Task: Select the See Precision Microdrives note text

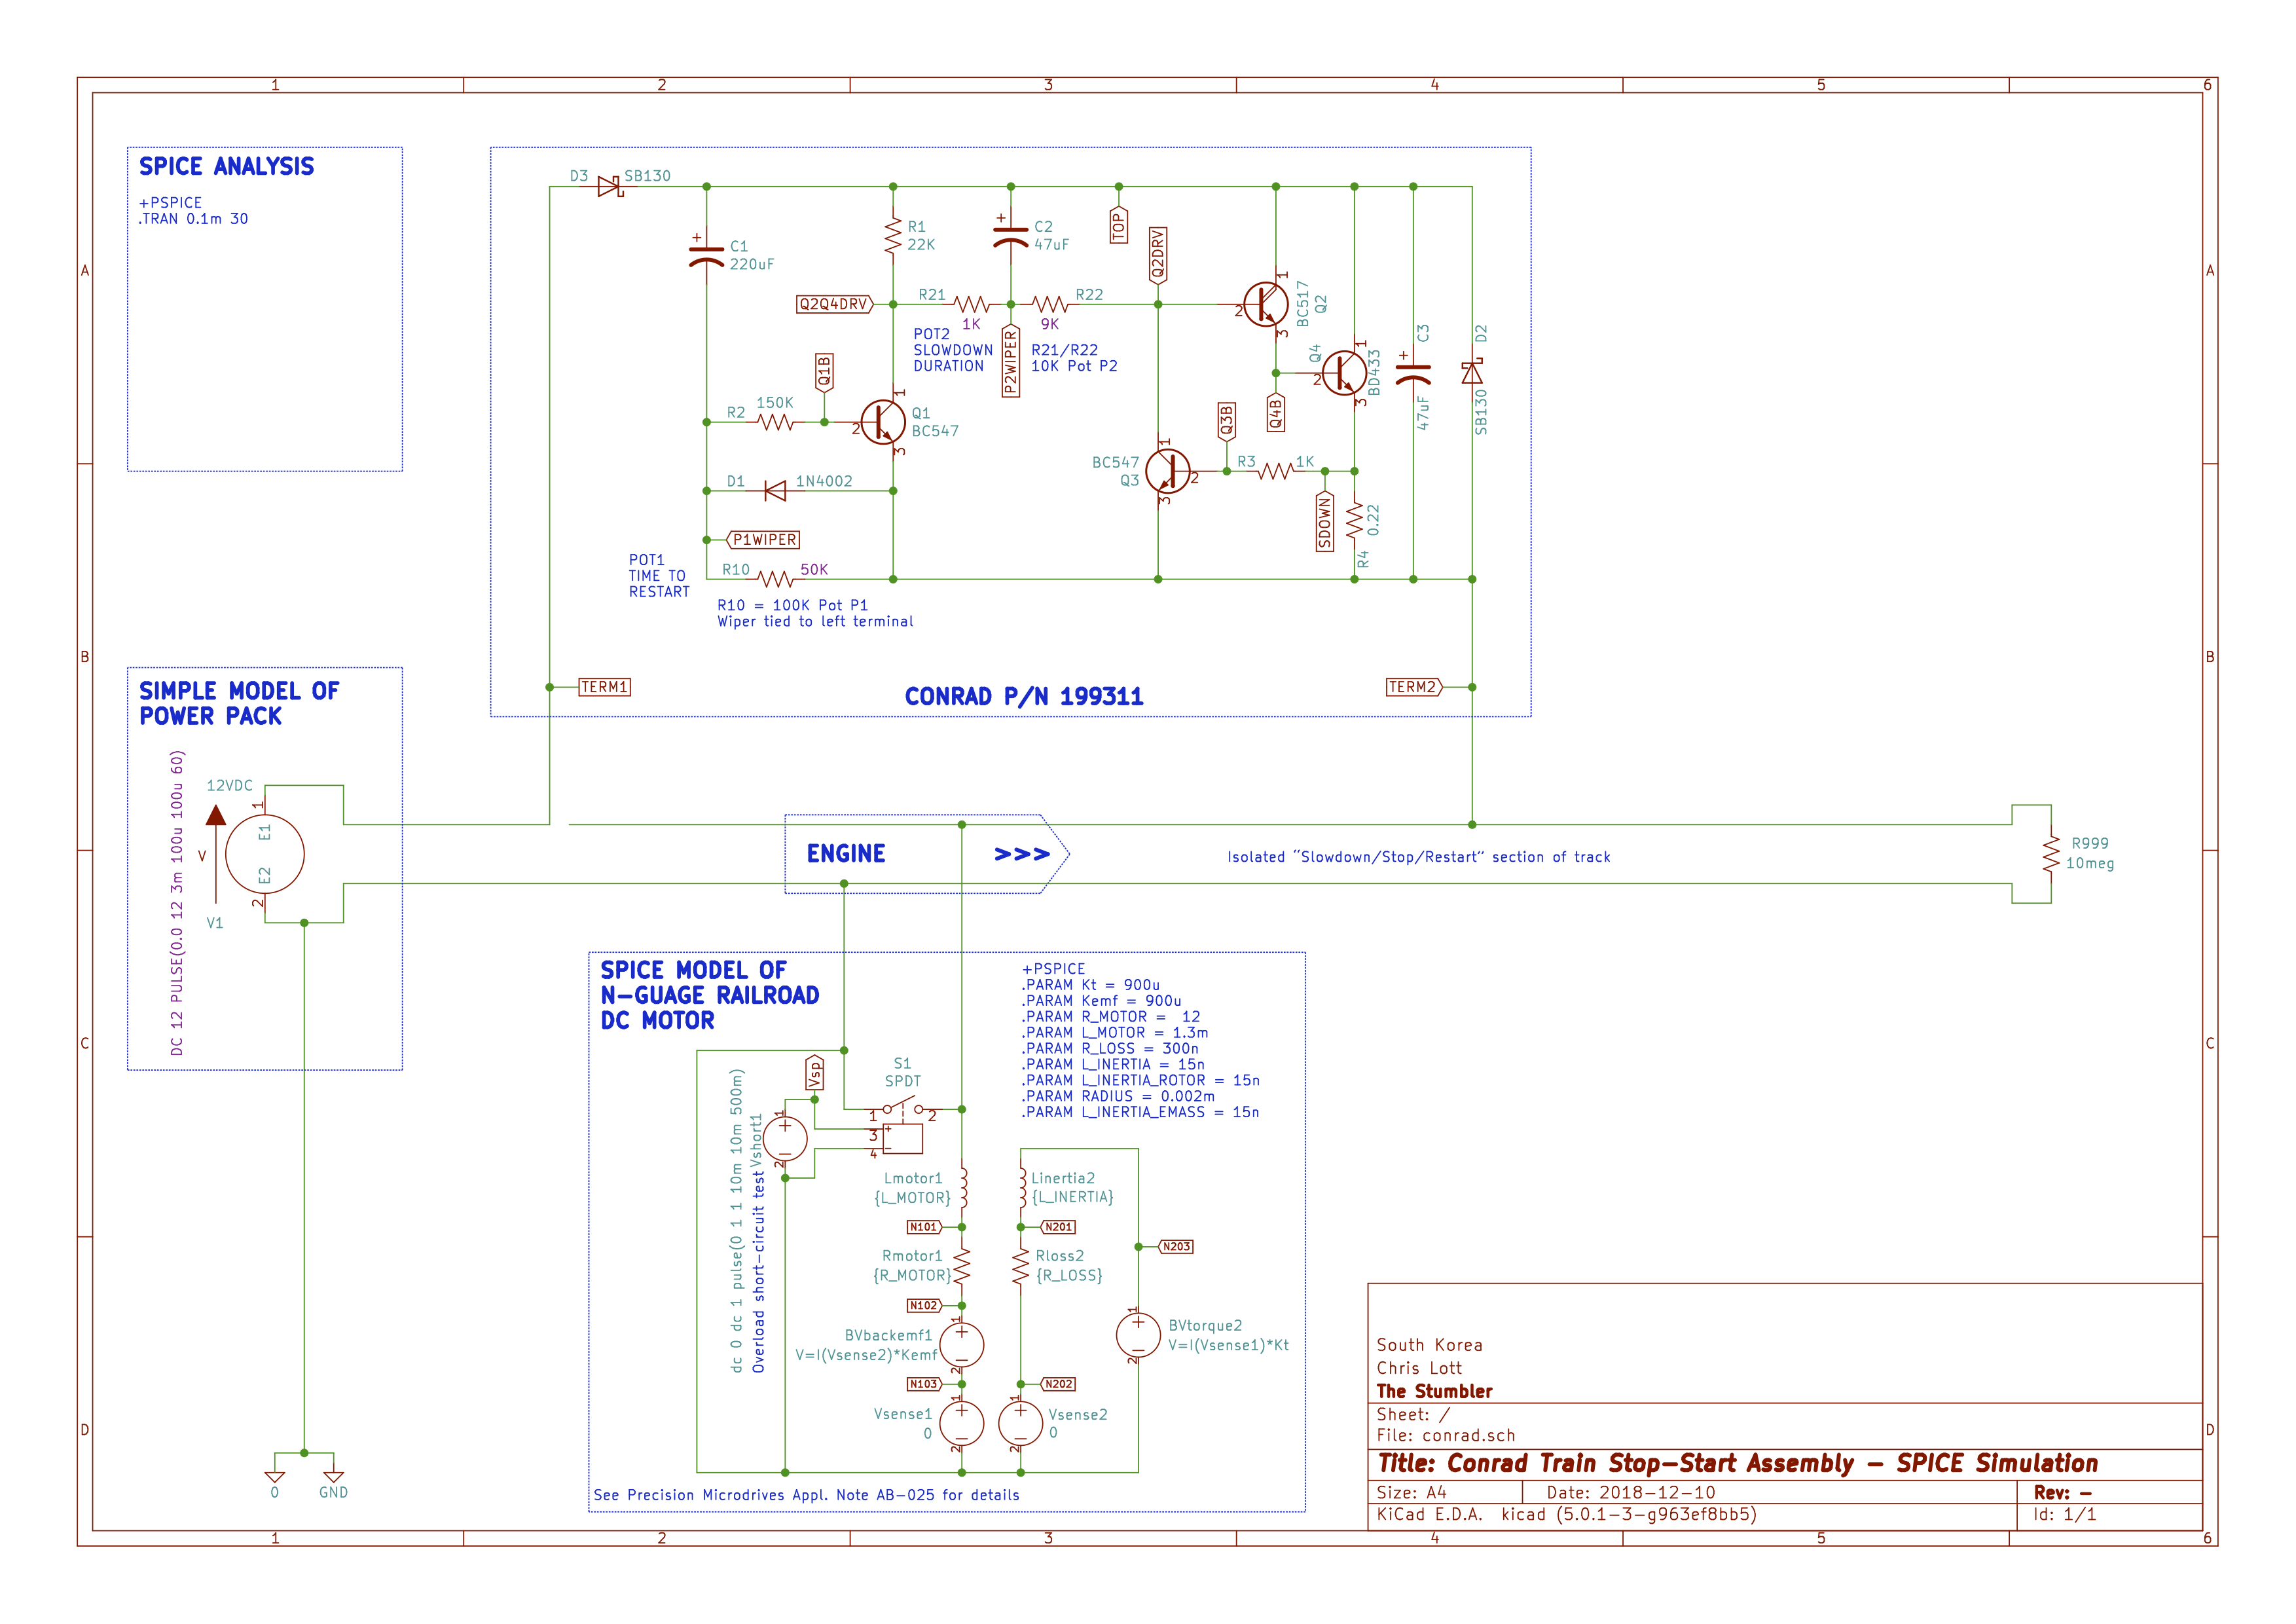Action: [806, 1496]
